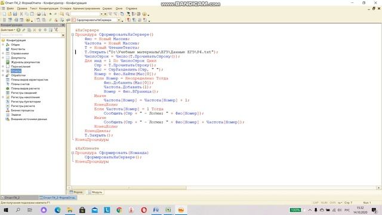Click the green add button in Configuration panel
Viewport: 382px width, 215px height.
(19, 30)
